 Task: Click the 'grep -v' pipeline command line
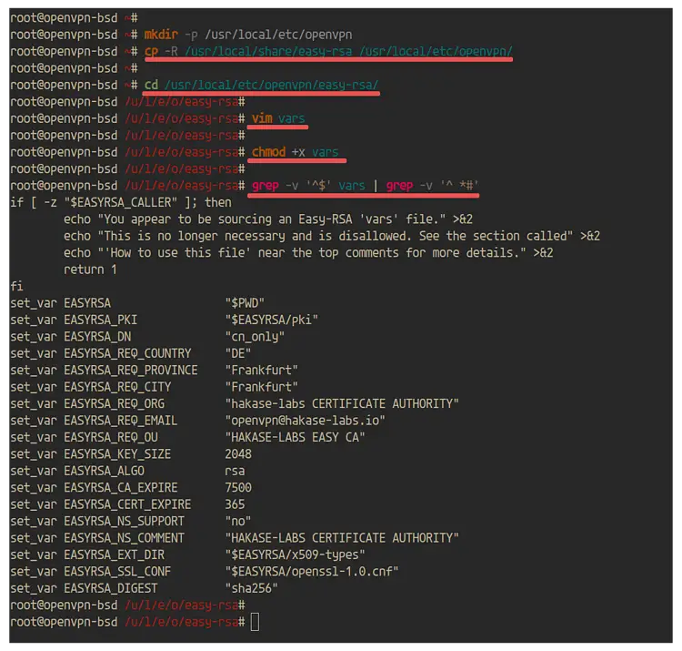[x=365, y=186]
